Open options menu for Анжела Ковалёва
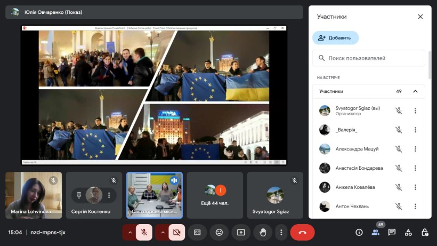Screen dimensions: 437x246 tap(415, 187)
